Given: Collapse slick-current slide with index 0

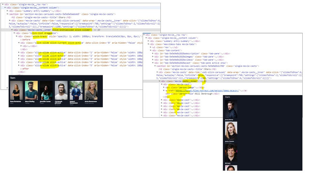Looking at the screenshot, I should pyautogui.click(x=19, y=43).
